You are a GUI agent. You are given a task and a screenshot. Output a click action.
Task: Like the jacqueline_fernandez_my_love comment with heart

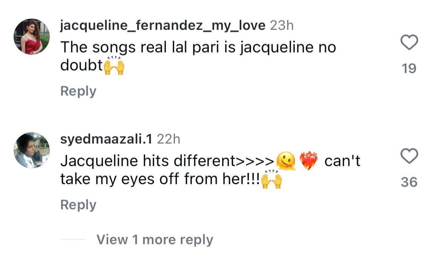click(x=409, y=42)
